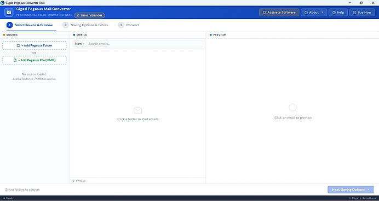Click the 'Cigati Solutions' status bar text
Viewport: 379px width, 201px height.
coord(363,198)
